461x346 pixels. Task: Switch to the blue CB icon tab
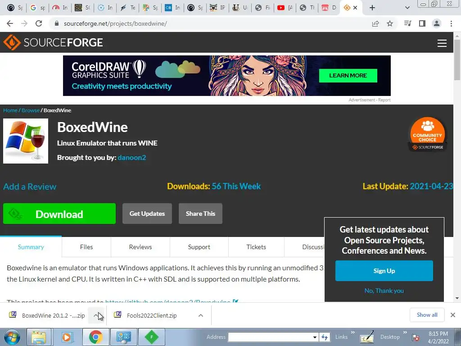tap(172, 8)
